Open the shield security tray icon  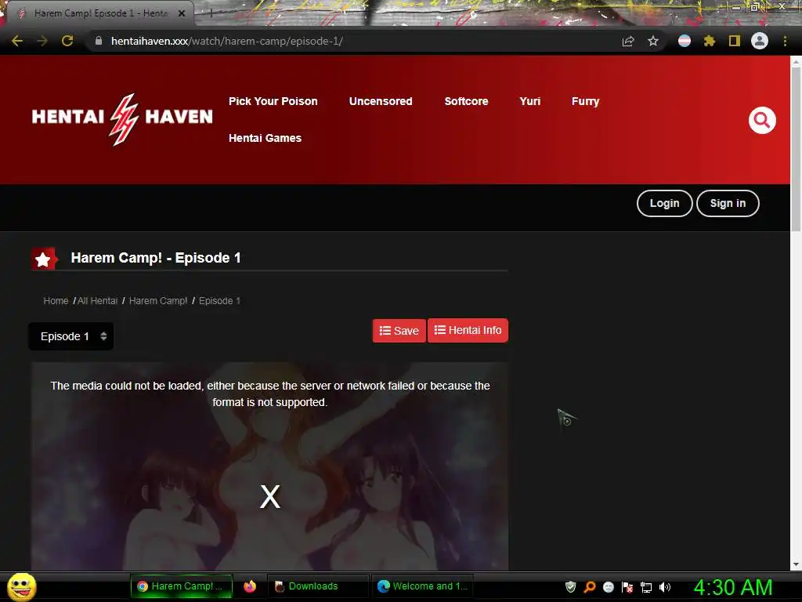(570, 587)
